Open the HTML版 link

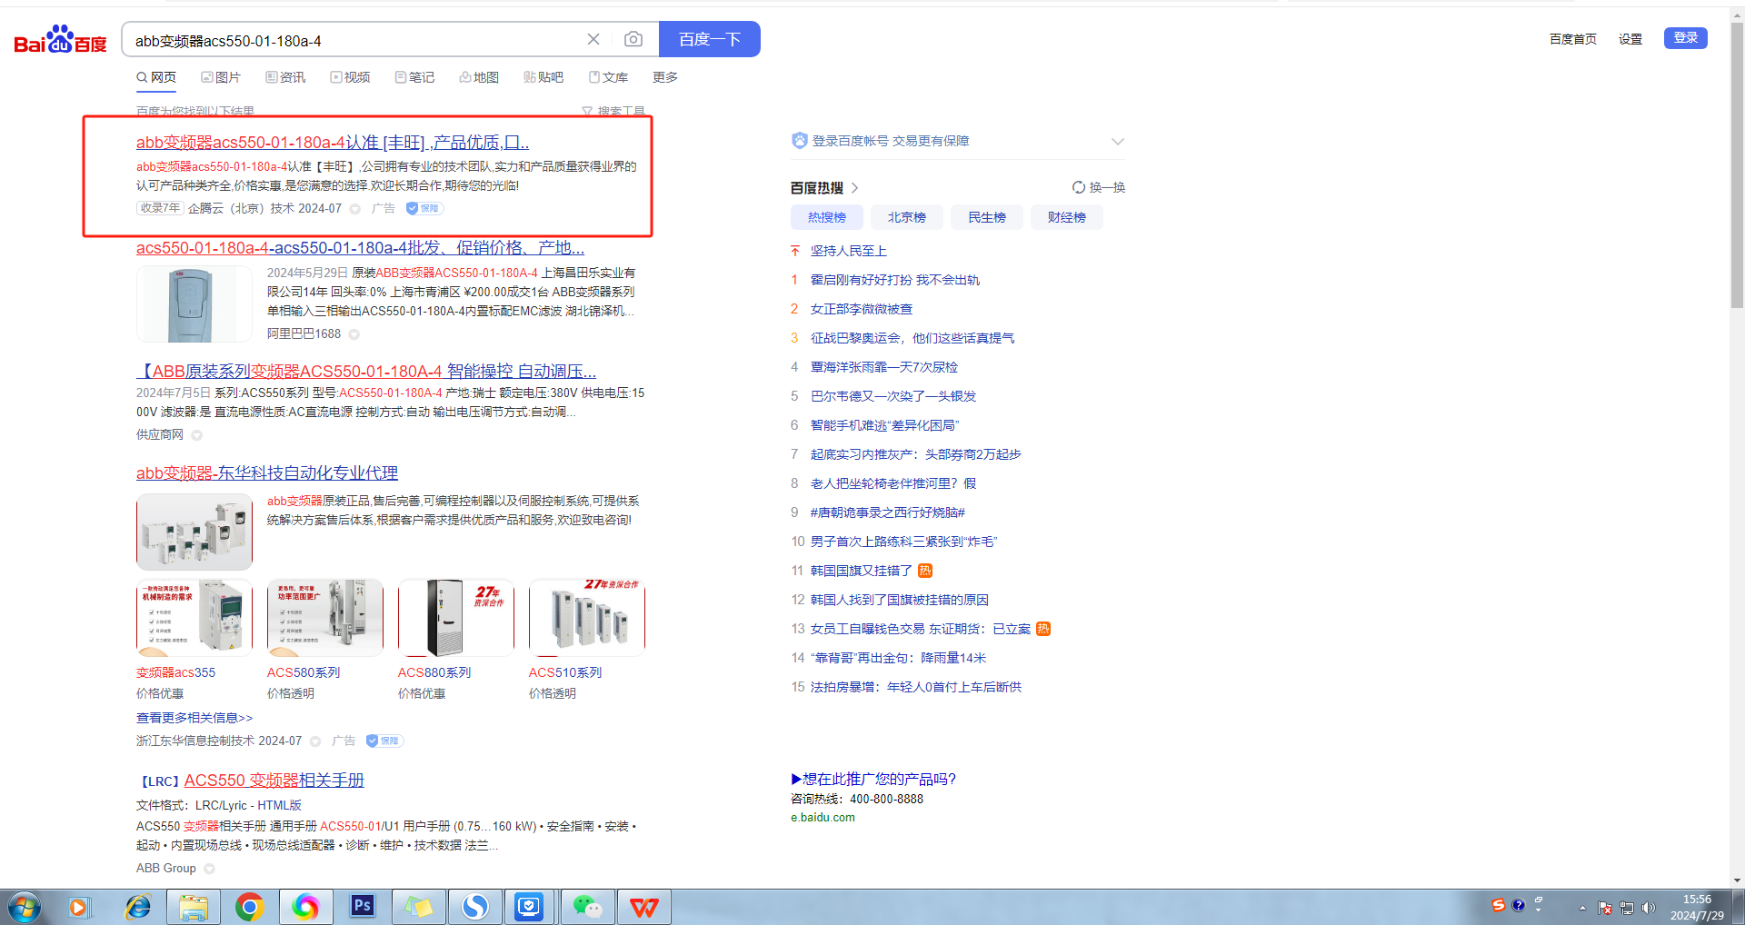[279, 805]
